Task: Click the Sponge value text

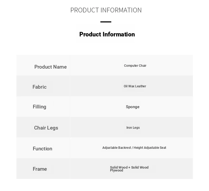Action: pos(133,107)
